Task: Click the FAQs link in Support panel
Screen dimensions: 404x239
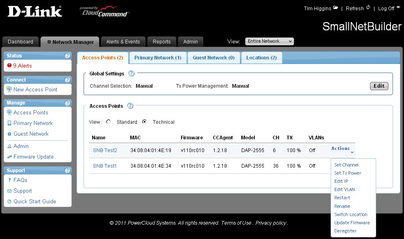Action: (x=20, y=180)
